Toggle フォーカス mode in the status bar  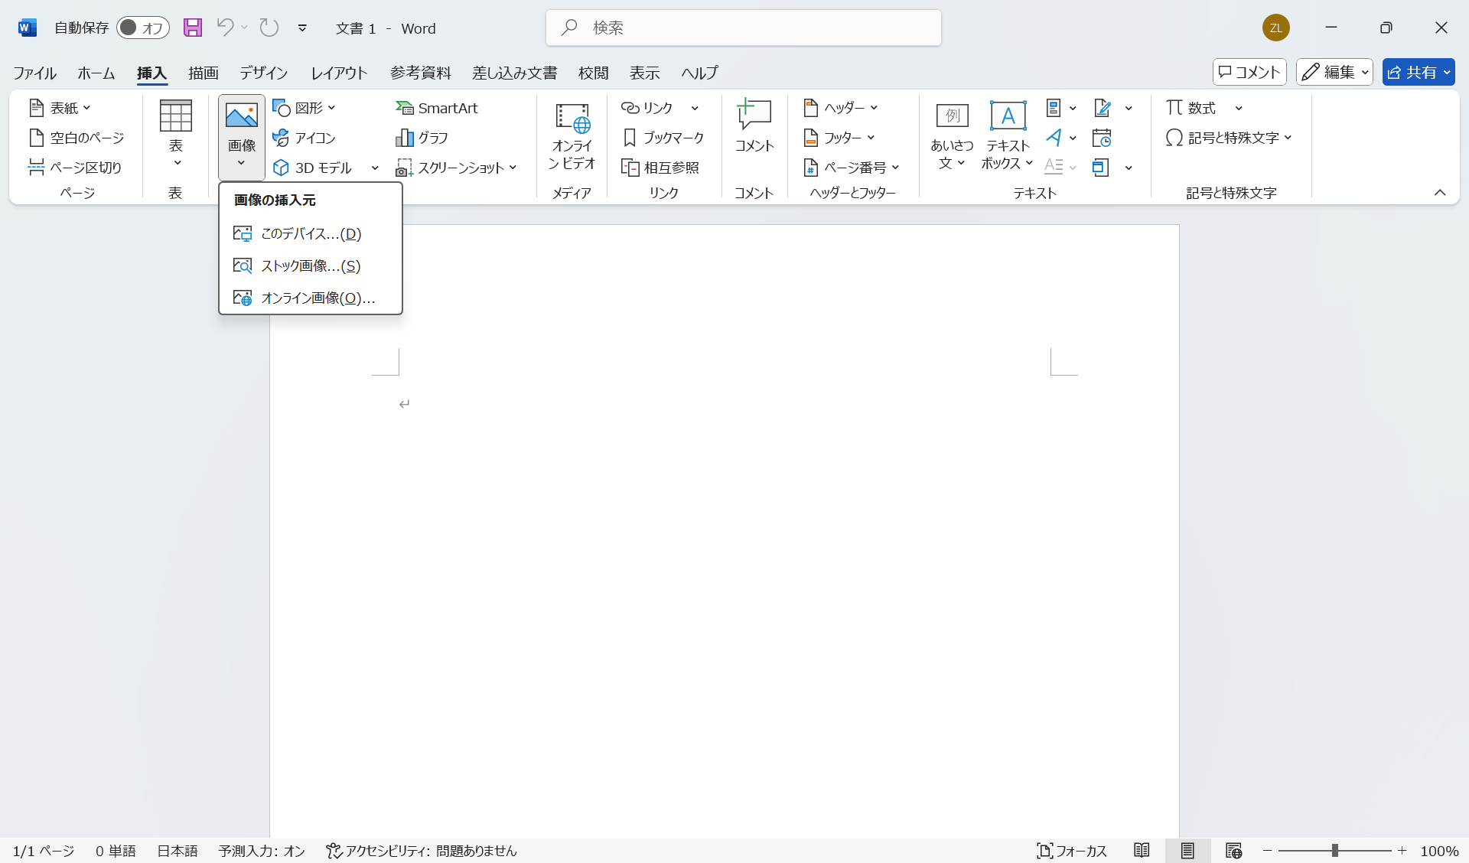pyautogui.click(x=1071, y=851)
